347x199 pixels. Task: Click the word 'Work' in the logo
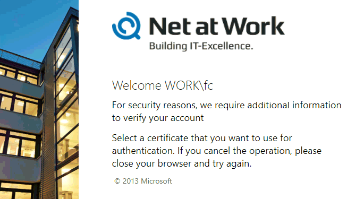pyautogui.click(x=253, y=27)
